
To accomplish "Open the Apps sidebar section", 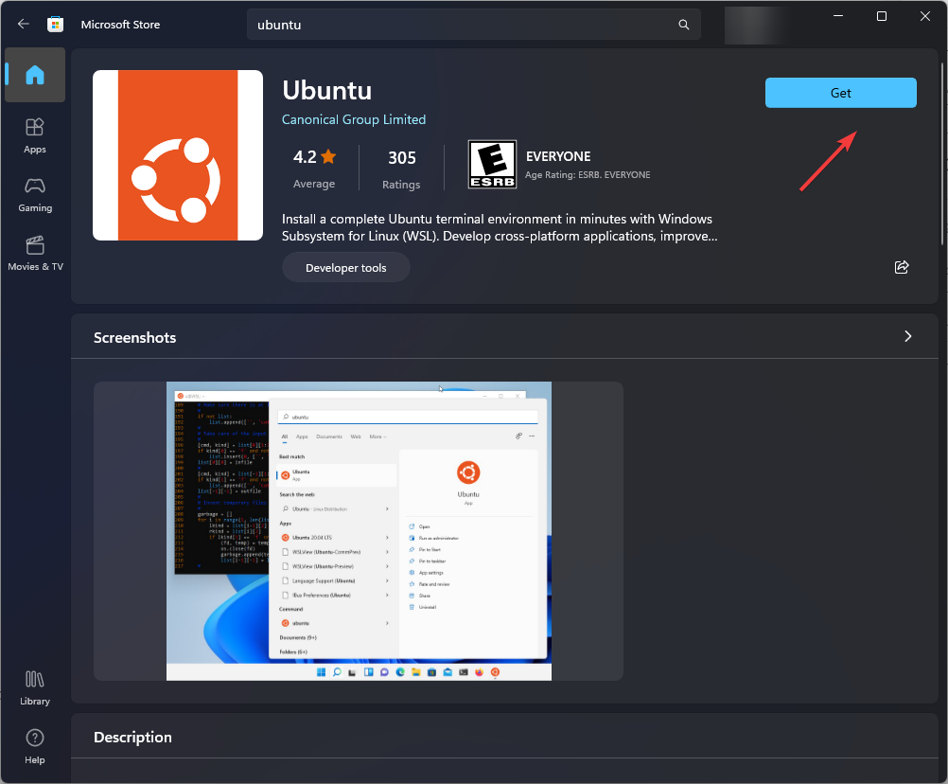I will click(35, 135).
